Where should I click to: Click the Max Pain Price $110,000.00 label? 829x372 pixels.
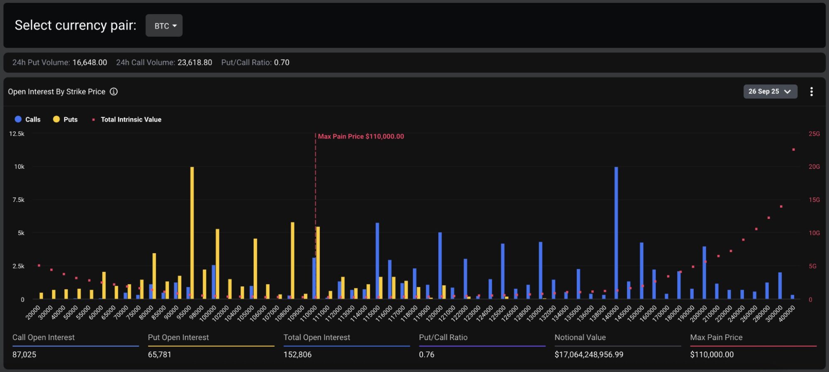pos(361,136)
